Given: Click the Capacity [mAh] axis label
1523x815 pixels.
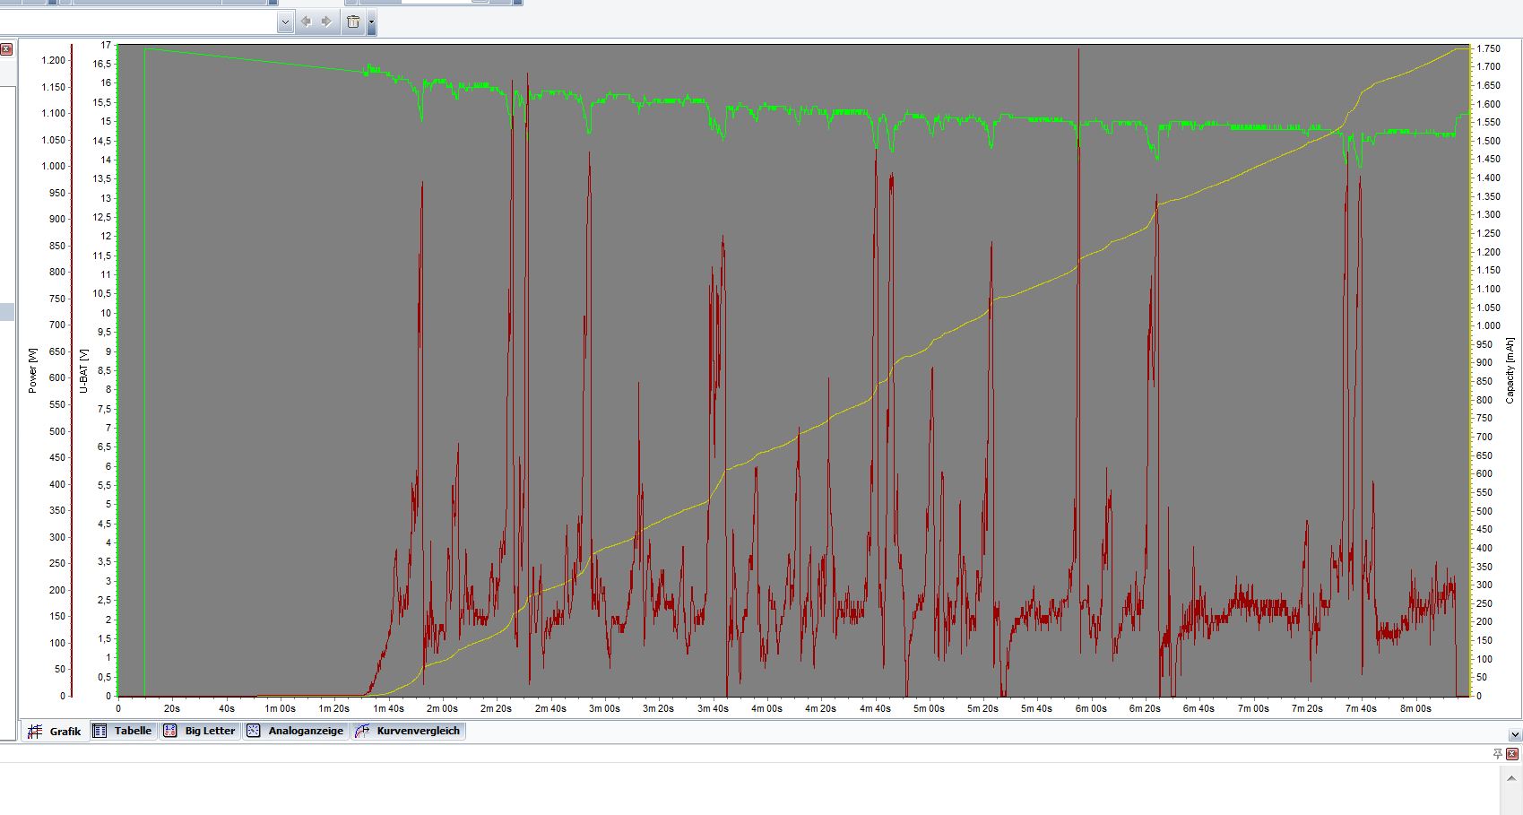Looking at the screenshot, I should 1510,370.
